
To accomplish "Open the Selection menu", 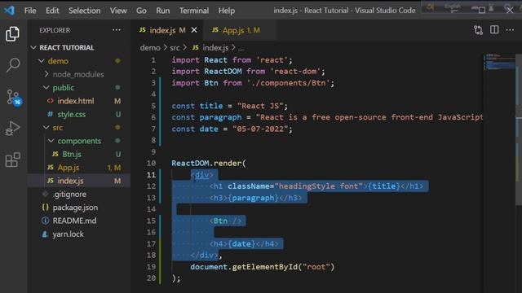I will point(85,11).
